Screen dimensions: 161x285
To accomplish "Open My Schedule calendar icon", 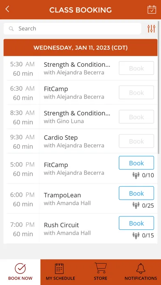I will 60,269.
